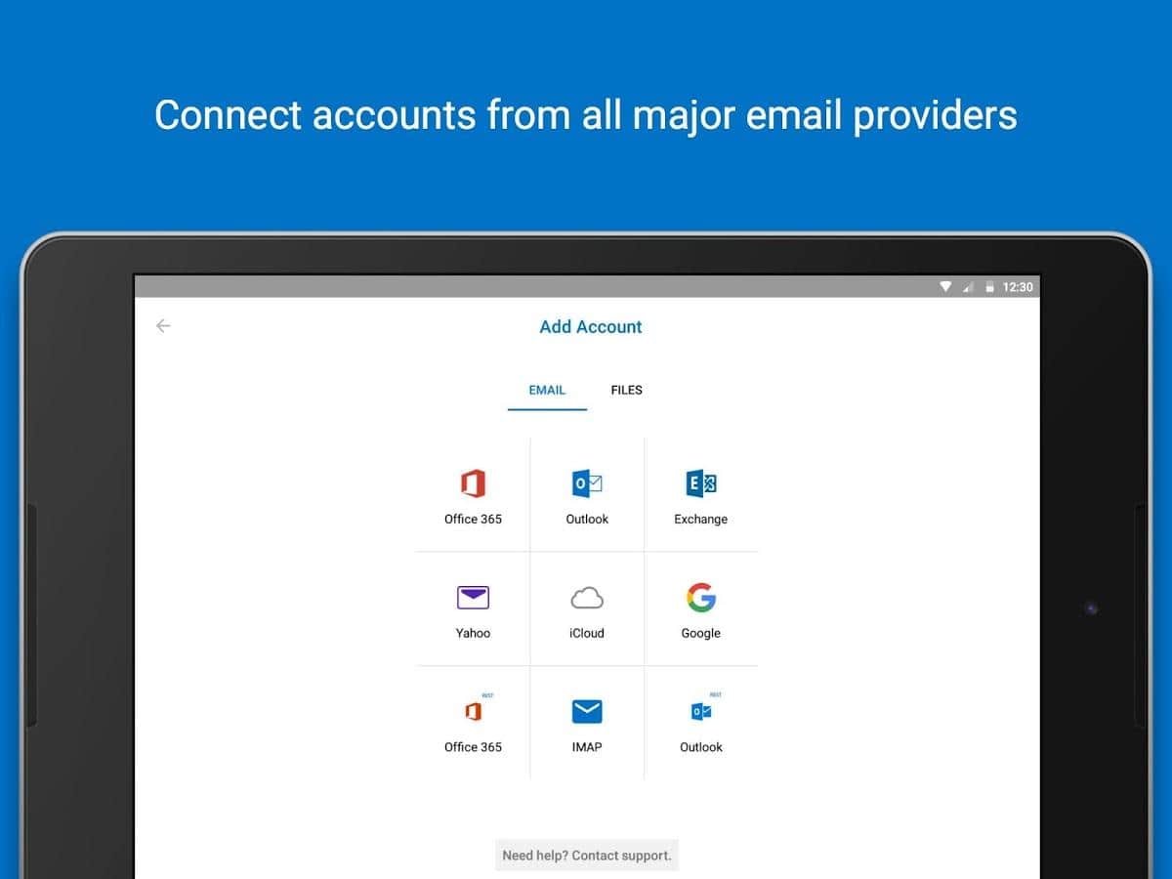Choose the Outlook icon with REST badge
Image resolution: width=1172 pixels, height=879 pixels.
701,712
